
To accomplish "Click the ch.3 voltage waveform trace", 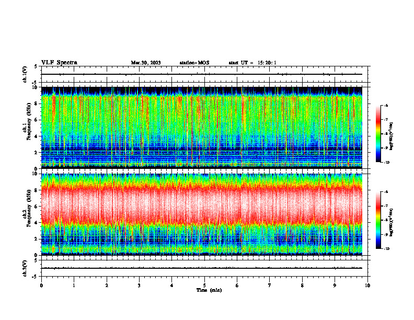I will 202,268.
